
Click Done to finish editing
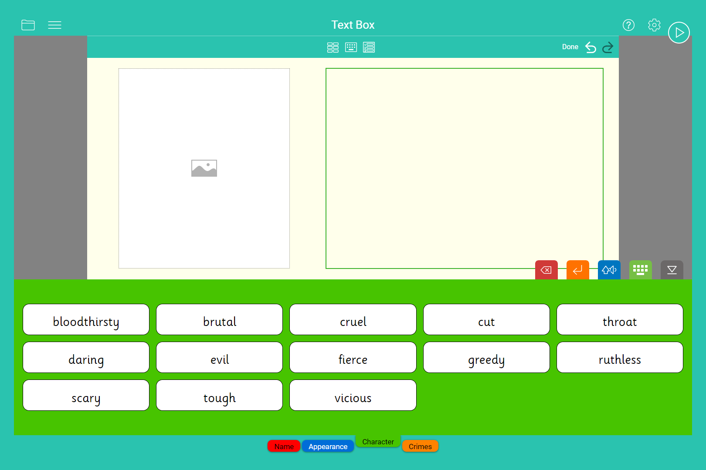pos(570,47)
